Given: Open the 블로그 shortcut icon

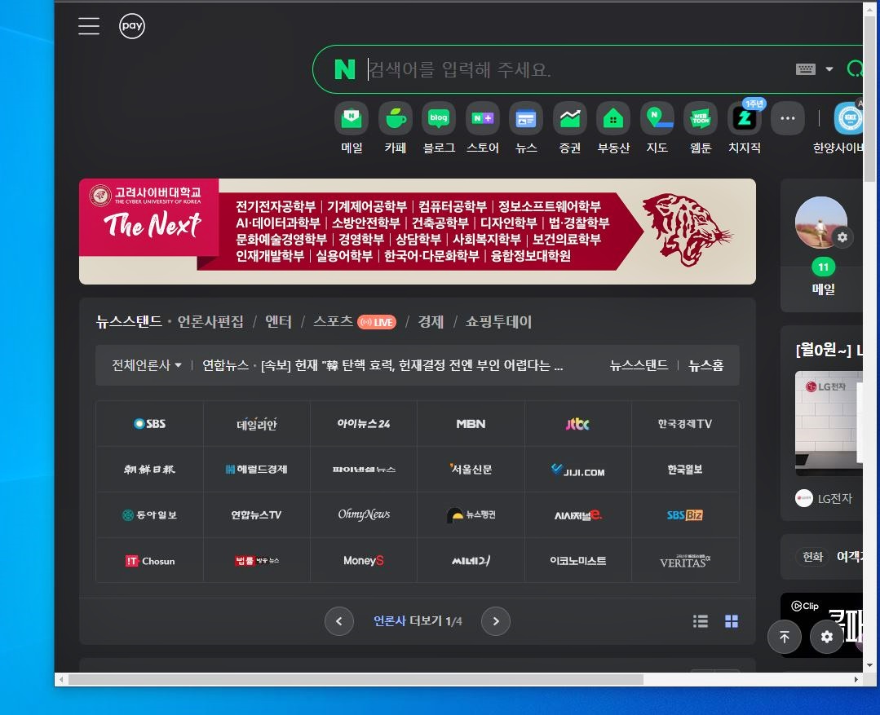Looking at the screenshot, I should 438,118.
